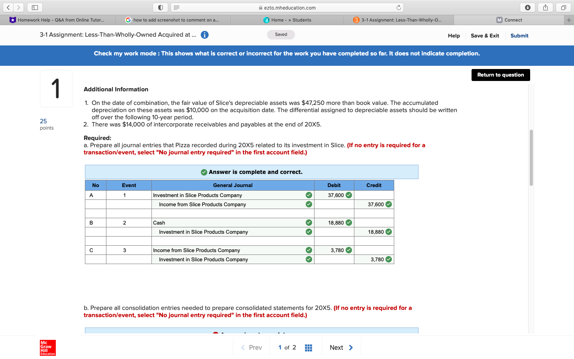574x359 pixels.
Task: Click the No column header
Action: (x=96, y=185)
